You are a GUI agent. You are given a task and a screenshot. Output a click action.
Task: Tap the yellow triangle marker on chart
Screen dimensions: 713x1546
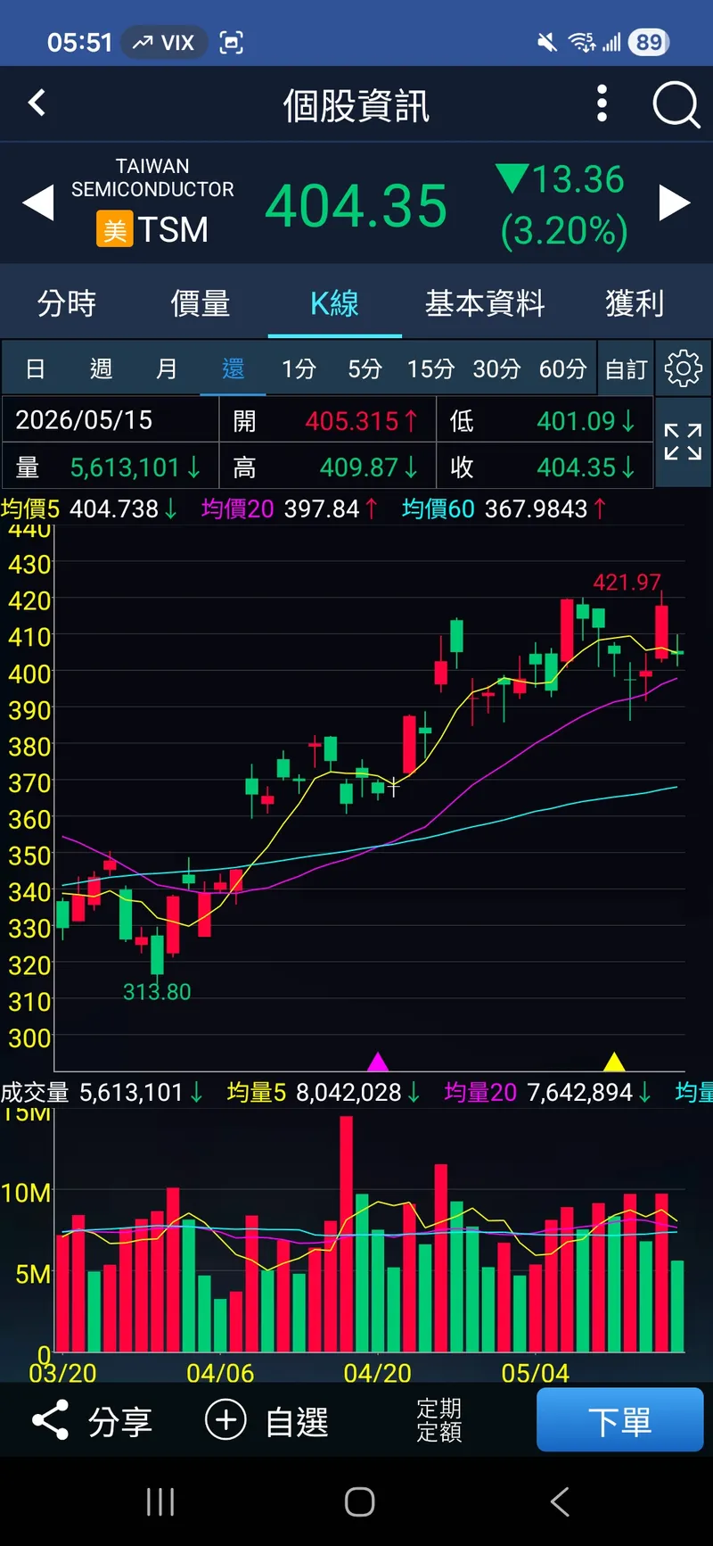tap(614, 1062)
